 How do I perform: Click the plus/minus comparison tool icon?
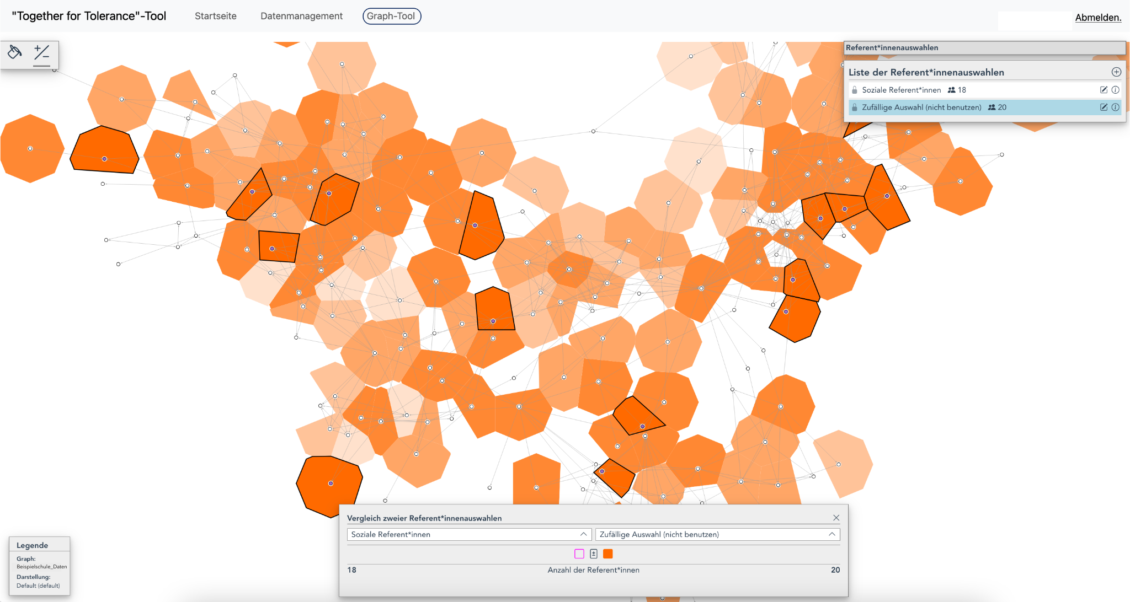[x=41, y=53]
